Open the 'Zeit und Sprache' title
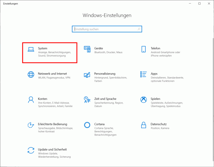Image resolution: width=214 pixels, height=167 pixels. (105, 99)
